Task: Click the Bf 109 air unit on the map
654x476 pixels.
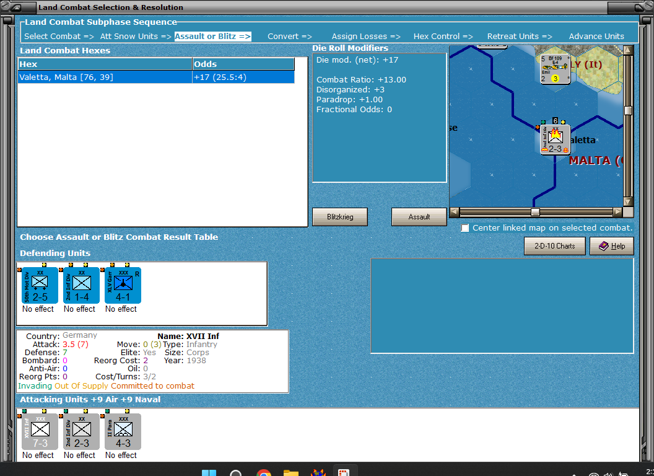Action: [555, 69]
